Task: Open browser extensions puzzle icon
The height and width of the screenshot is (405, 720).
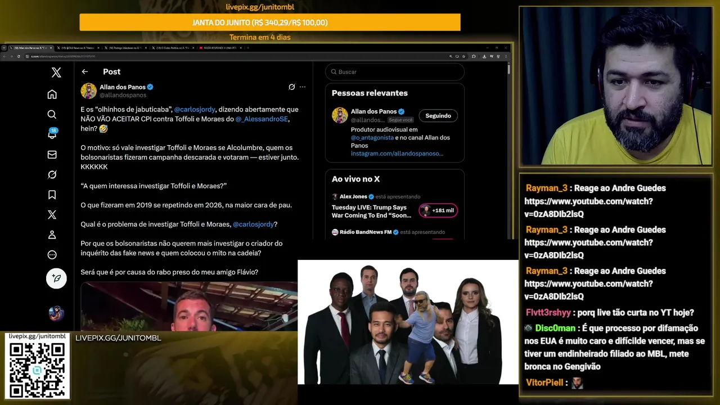Action: click(x=474, y=56)
